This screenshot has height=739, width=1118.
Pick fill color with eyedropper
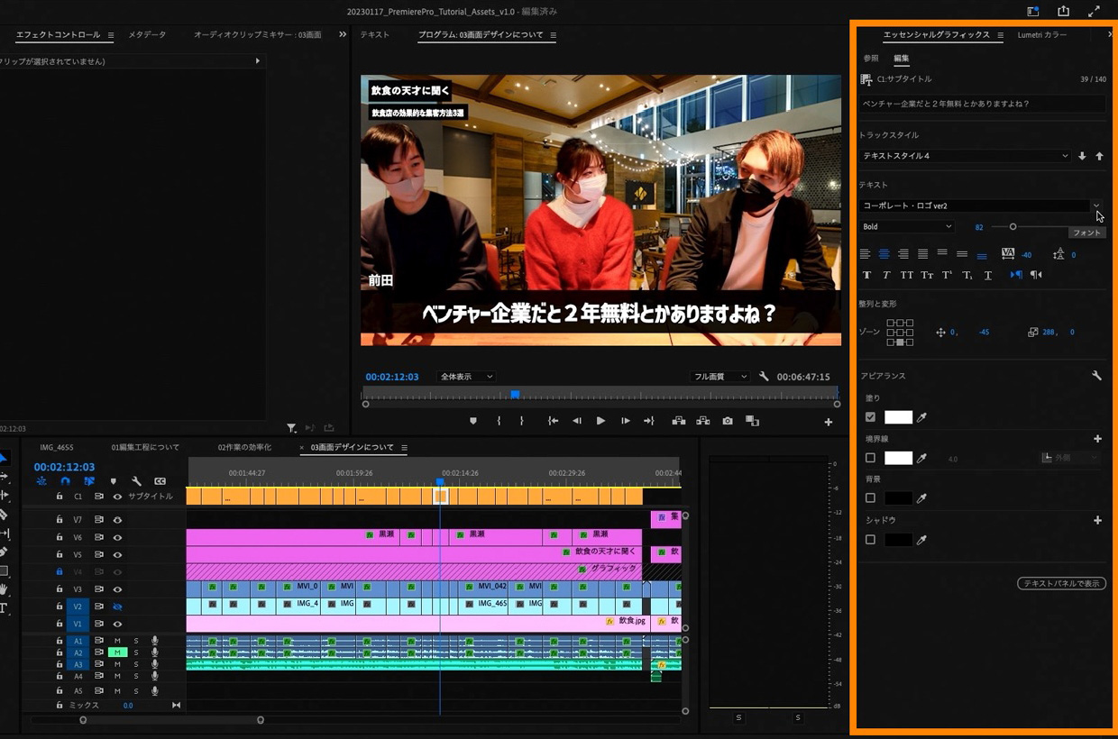pyautogui.click(x=922, y=417)
